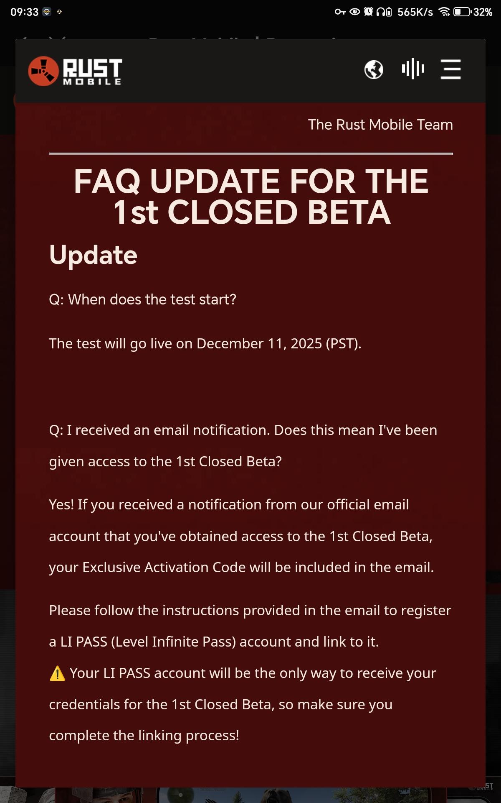The width and height of the screenshot is (501, 803).
Task: Tap the VPN key status icon
Action: [x=340, y=12]
